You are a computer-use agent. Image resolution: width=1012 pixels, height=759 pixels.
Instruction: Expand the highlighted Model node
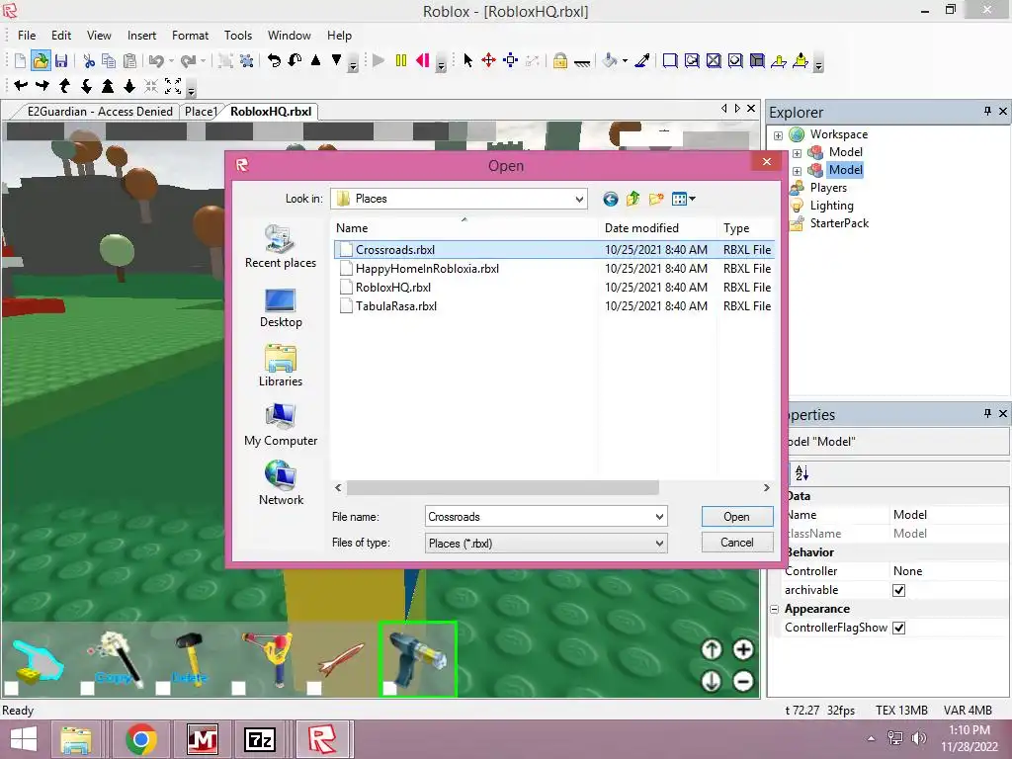pyautogui.click(x=798, y=171)
